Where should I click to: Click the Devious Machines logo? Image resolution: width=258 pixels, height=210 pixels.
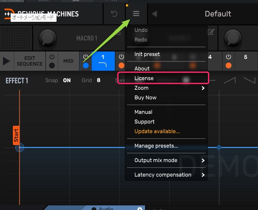click(7, 14)
